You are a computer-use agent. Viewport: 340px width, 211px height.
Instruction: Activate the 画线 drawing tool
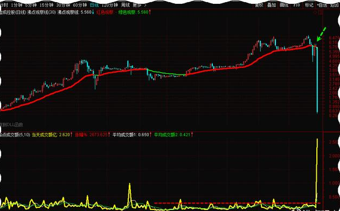284,5
